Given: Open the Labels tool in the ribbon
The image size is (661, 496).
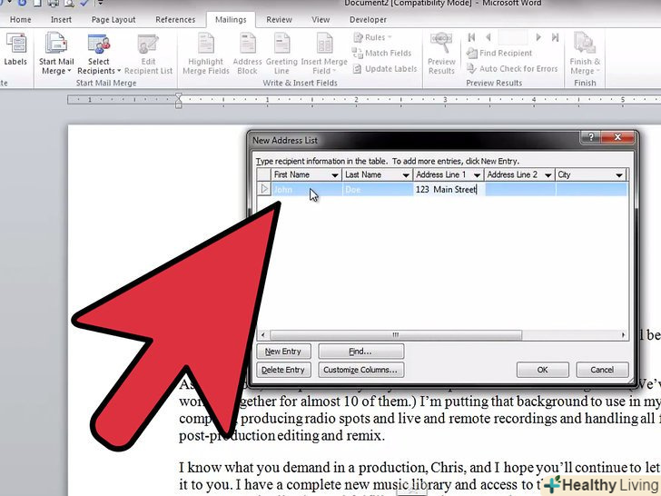Looking at the screenshot, I should coord(15,50).
